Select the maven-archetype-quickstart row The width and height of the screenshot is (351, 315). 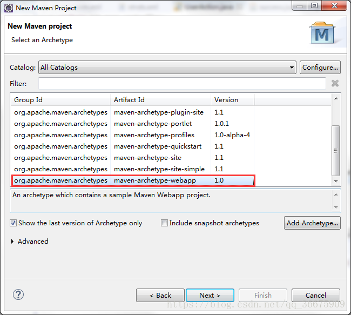(133, 146)
